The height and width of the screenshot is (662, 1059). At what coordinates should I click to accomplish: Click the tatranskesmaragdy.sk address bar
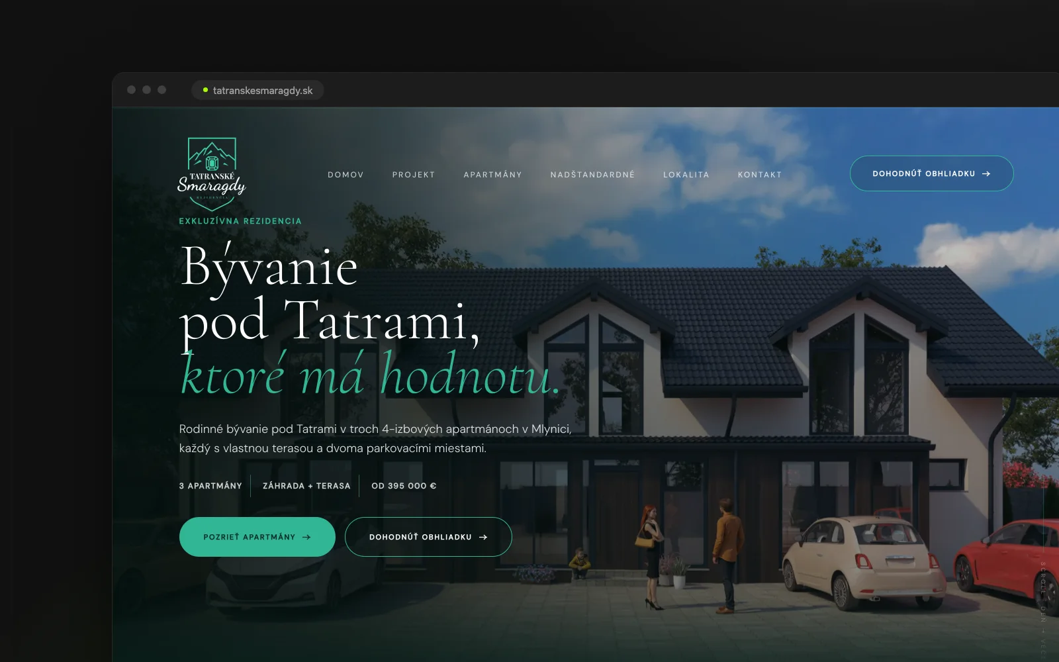point(257,90)
